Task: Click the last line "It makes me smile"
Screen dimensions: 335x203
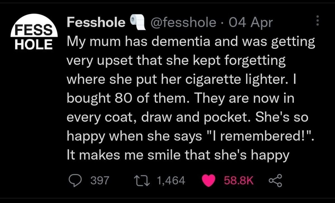Action: tap(178, 156)
